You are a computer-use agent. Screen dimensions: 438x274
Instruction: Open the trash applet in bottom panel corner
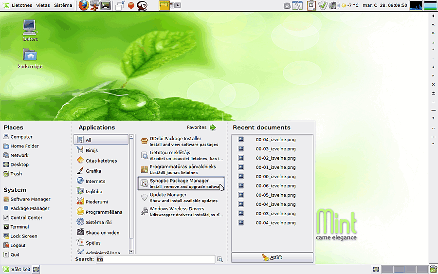pos(433,269)
